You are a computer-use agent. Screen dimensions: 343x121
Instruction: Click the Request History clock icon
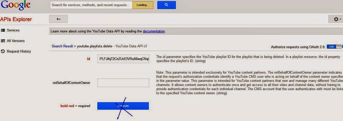pos(3,51)
